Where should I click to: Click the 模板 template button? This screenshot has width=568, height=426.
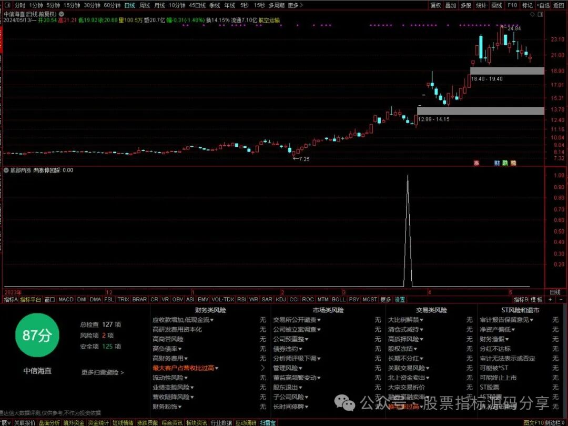pyautogui.click(x=536, y=300)
